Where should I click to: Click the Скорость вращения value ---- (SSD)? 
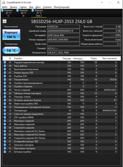pyautogui.click(x=112, y=35)
